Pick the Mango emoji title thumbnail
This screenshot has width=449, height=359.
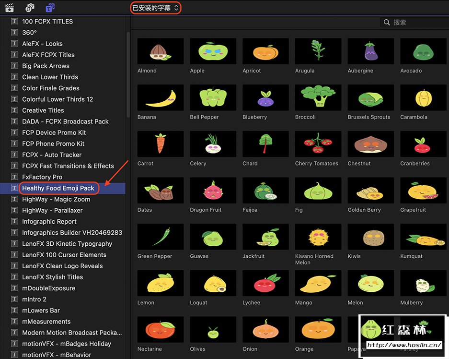coord(318,283)
